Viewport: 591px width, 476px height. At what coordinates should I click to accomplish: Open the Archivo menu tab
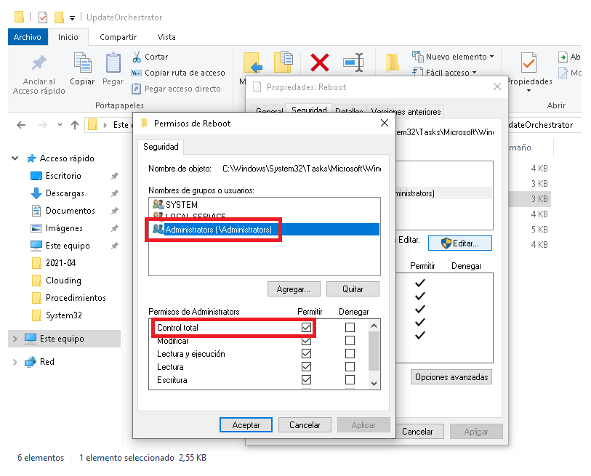[28, 37]
